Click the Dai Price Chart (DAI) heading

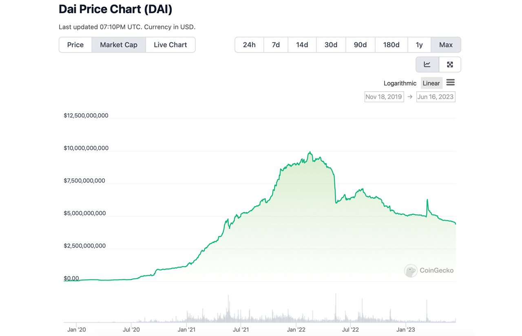tap(115, 9)
